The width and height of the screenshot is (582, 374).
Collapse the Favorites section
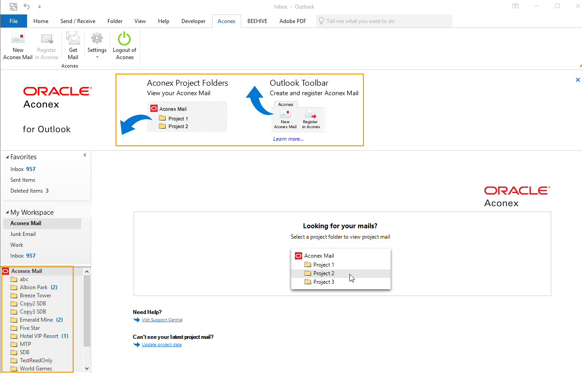pos(7,157)
